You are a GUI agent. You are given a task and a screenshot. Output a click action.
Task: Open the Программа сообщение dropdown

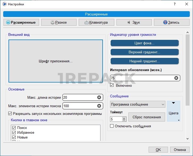click(x=137, y=105)
